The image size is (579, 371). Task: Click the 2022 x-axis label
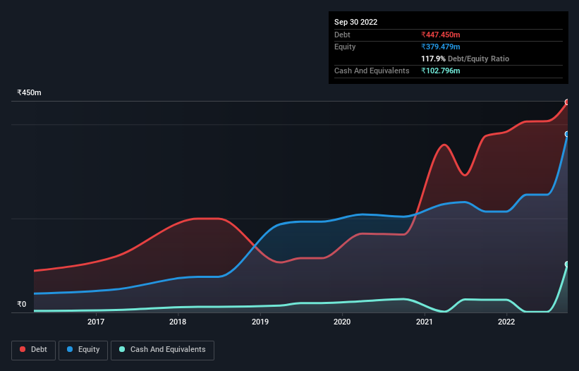[x=506, y=322]
